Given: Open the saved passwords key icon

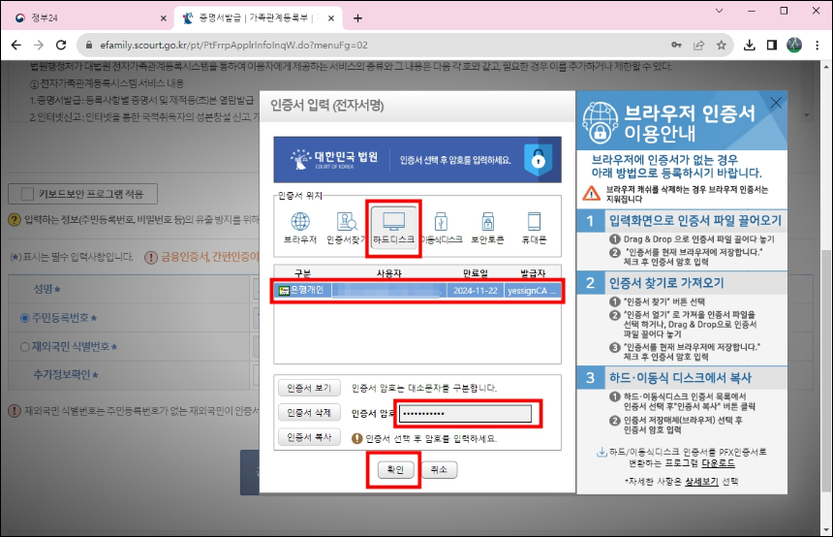Looking at the screenshot, I should coord(676,46).
